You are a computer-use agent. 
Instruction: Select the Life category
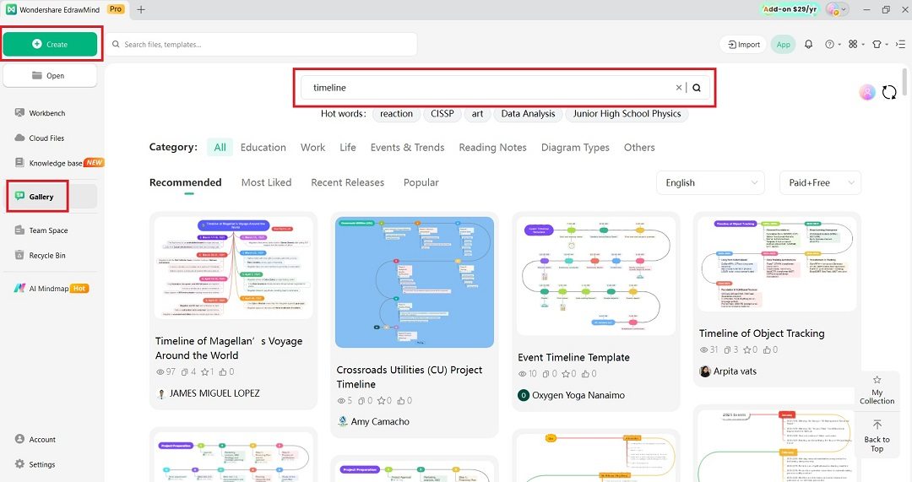[x=348, y=148]
